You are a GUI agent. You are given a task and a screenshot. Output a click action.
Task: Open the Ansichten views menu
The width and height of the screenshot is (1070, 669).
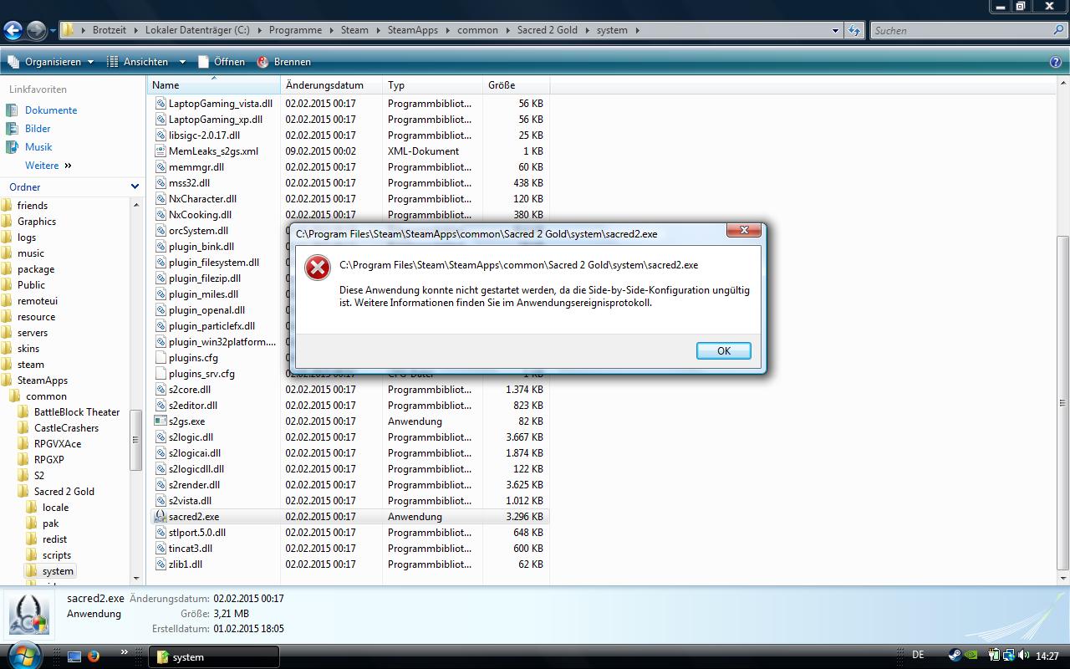147,62
